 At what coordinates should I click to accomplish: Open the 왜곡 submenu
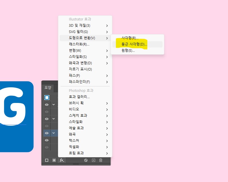pos(85,135)
